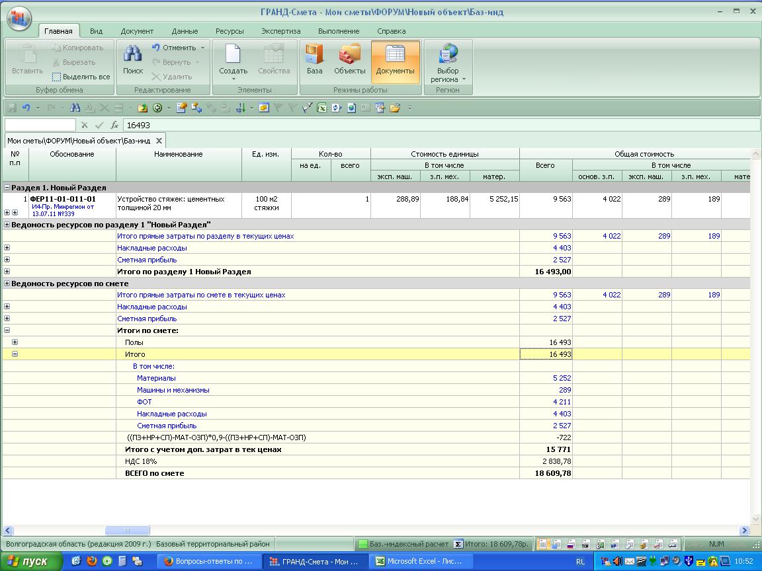Switch to the Экспертиза ribbon tab
762x571 pixels.
click(280, 31)
